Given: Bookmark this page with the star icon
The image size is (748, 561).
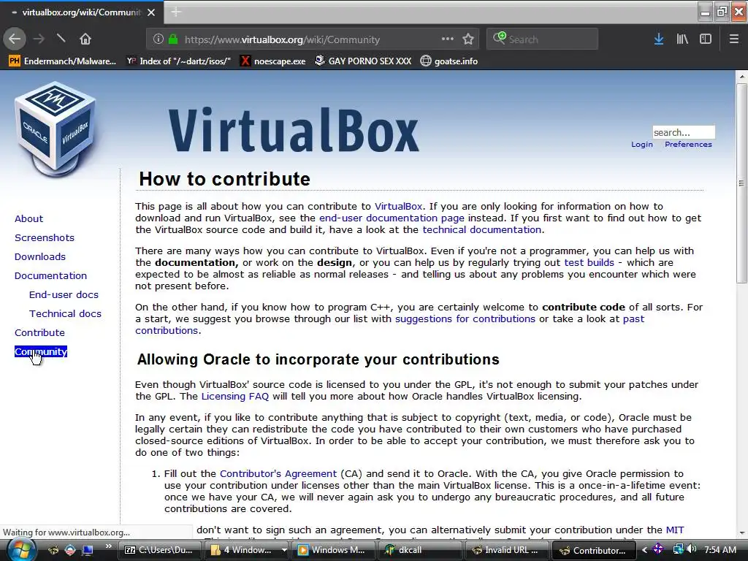Looking at the screenshot, I should tap(468, 39).
